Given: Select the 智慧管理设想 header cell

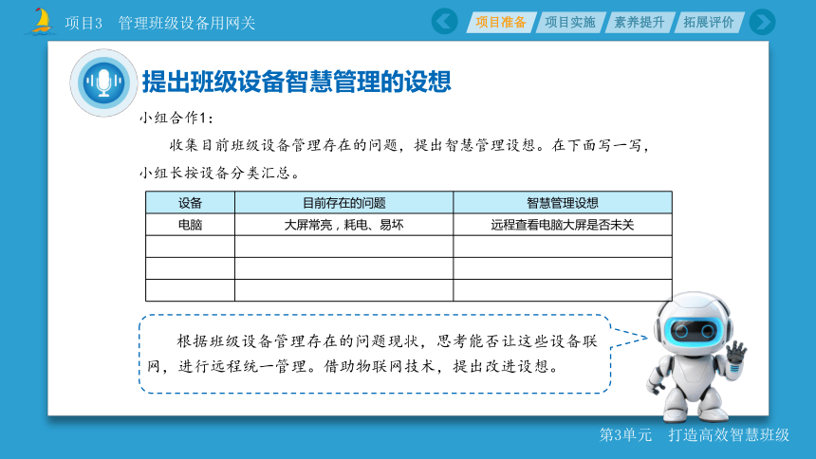Looking at the screenshot, I should point(563,202).
